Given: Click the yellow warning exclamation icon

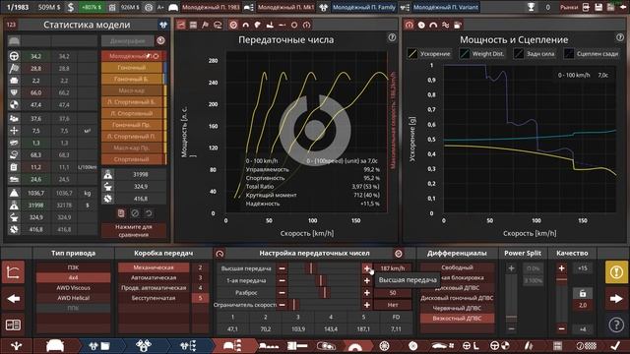Looking at the screenshot, I should click(616, 272).
